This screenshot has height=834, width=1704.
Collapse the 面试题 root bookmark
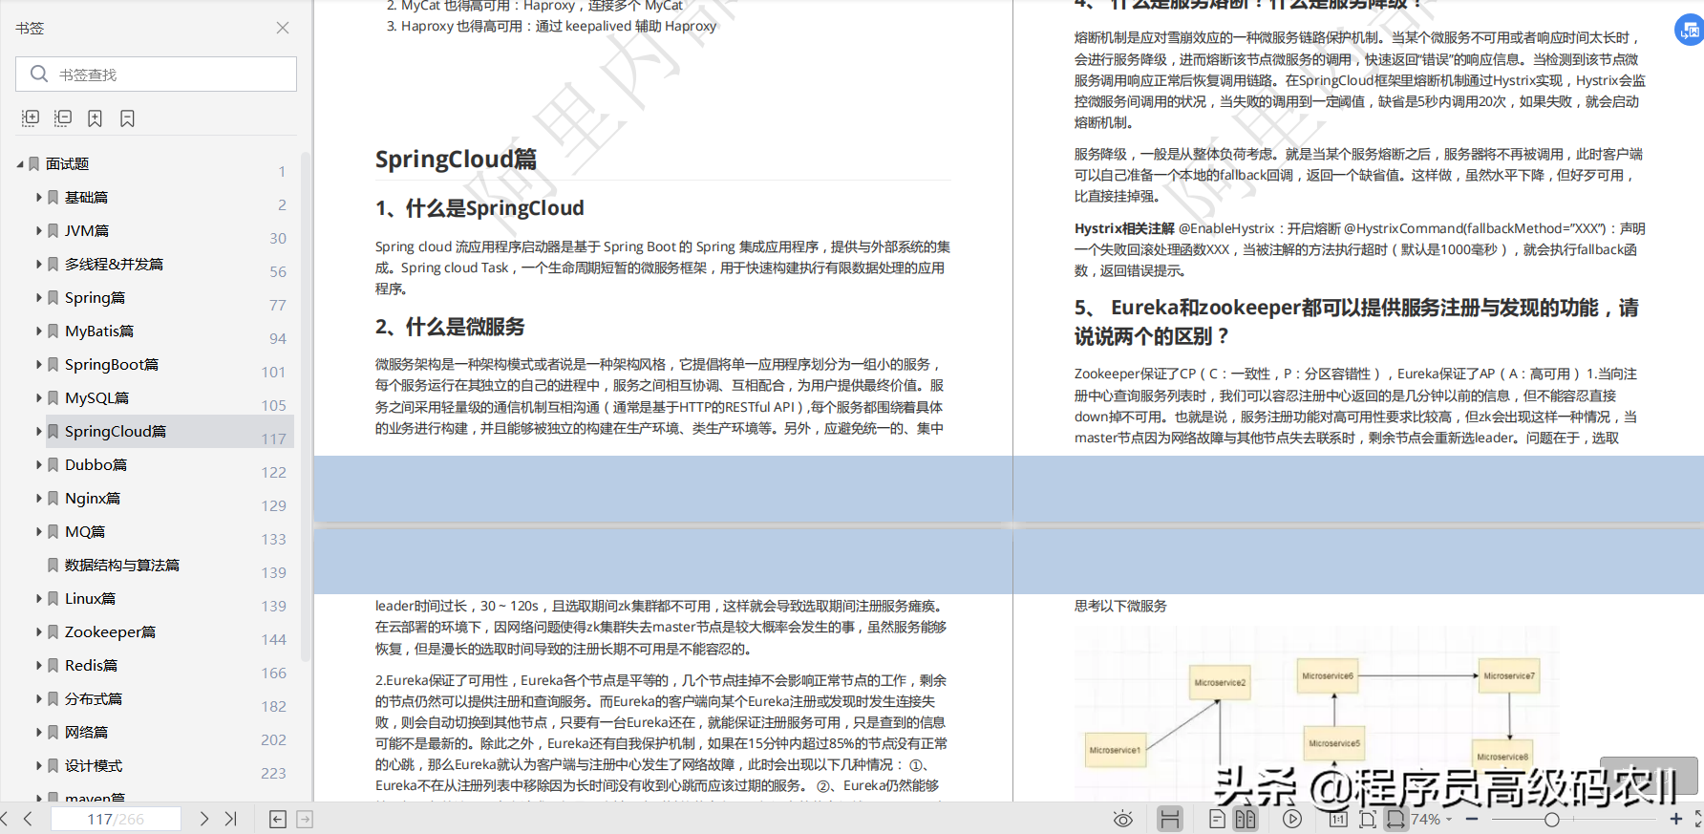tap(20, 164)
